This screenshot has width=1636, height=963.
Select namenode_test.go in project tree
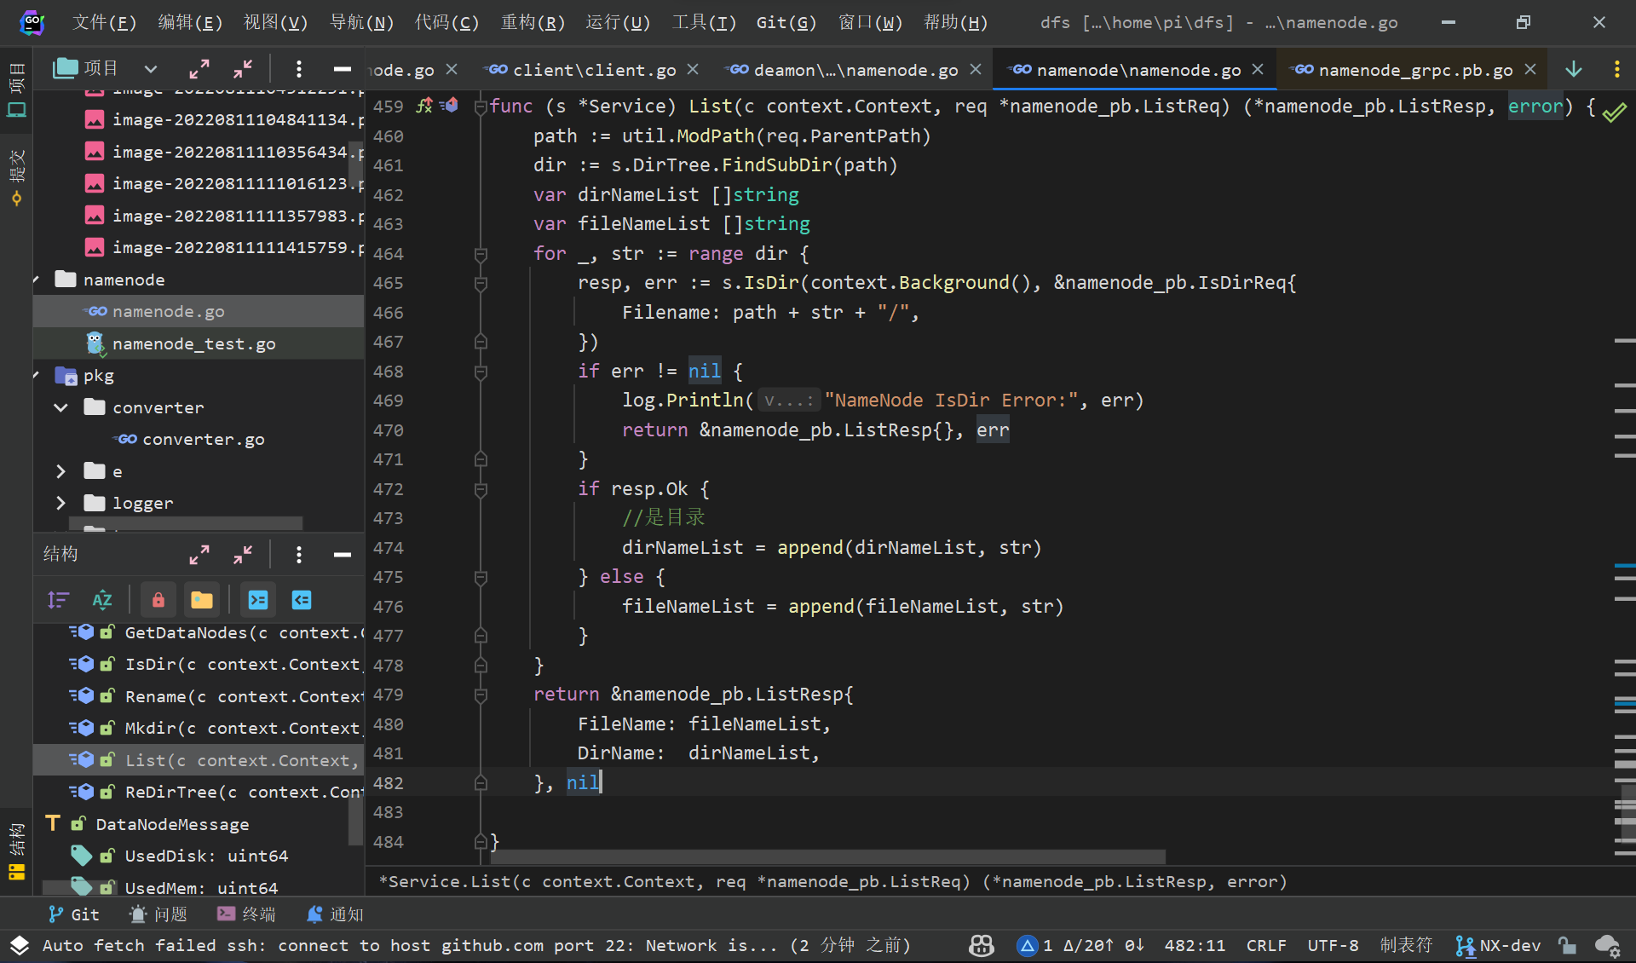(x=194, y=343)
